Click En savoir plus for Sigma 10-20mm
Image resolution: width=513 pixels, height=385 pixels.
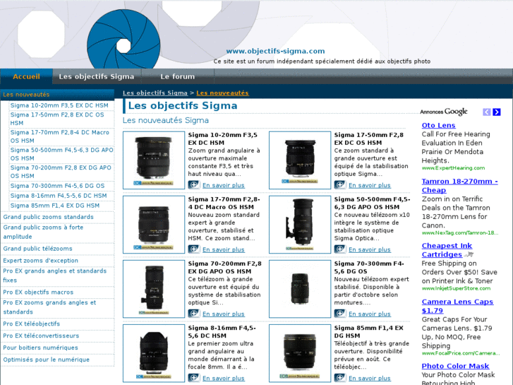pyautogui.click(x=224, y=185)
